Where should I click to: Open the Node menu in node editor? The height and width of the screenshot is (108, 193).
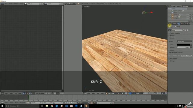point(20,93)
